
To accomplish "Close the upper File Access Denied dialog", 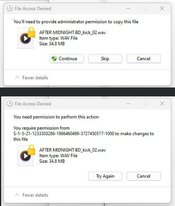I will 162,9.
